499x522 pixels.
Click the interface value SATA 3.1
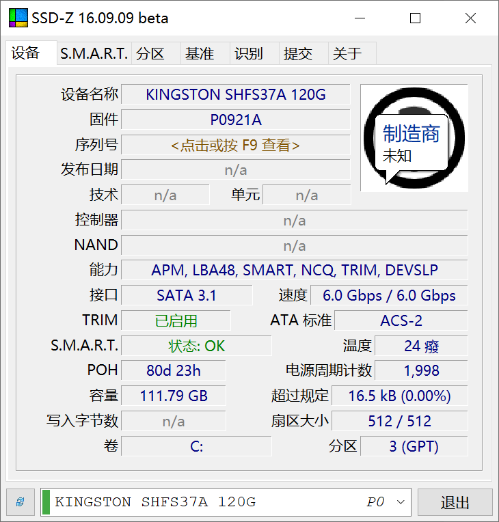click(x=187, y=295)
